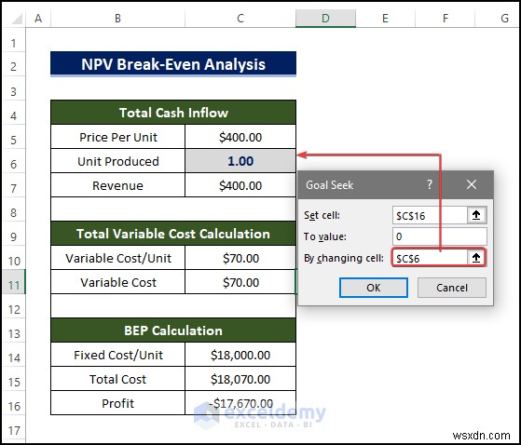Confirm Goal Seek with OK

374,288
